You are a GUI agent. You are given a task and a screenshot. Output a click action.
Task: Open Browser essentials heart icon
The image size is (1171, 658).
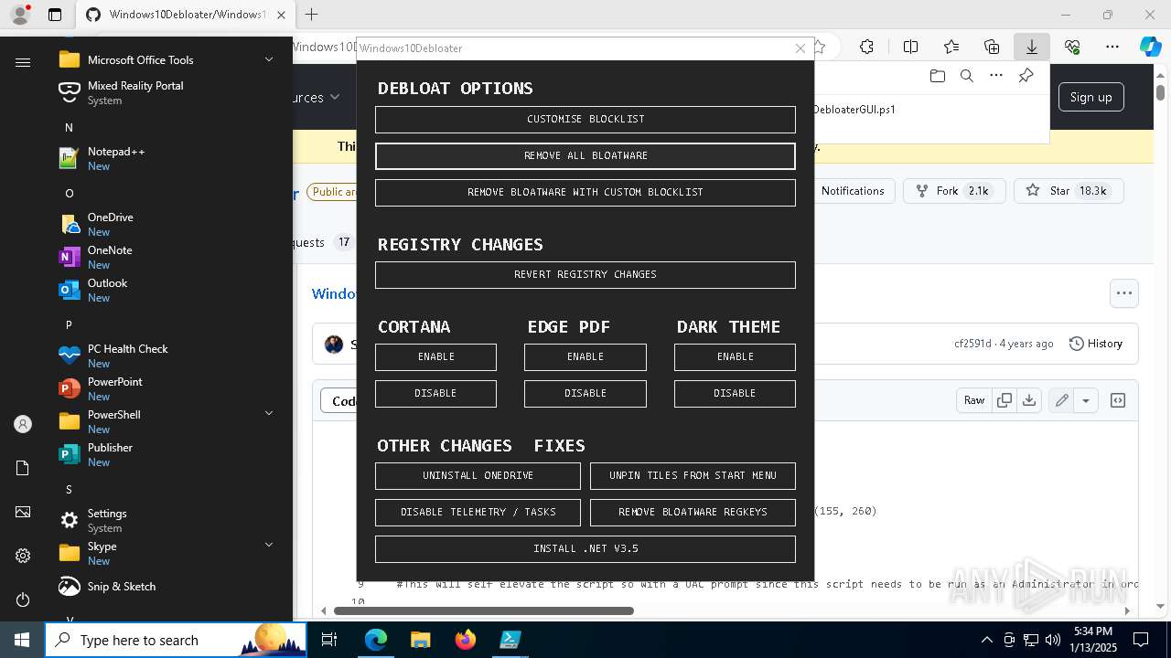click(x=1072, y=47)
